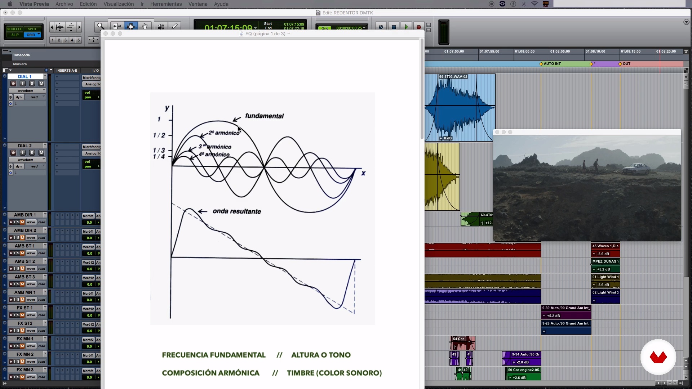Select the Trim tool
692x389 pixels.
(117, 26)
